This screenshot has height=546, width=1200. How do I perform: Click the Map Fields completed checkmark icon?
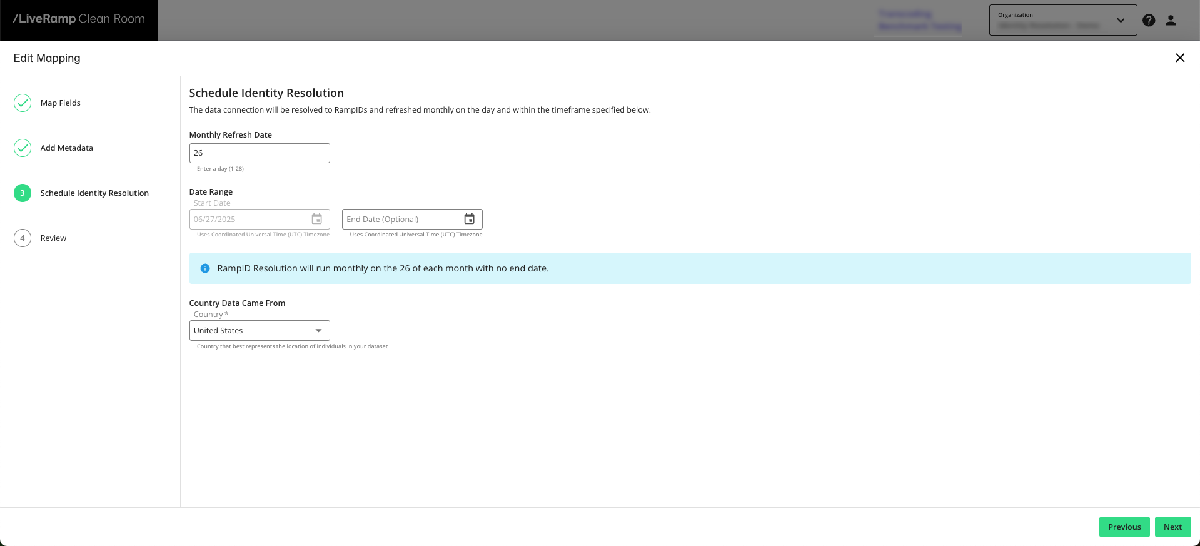[23, 103]
